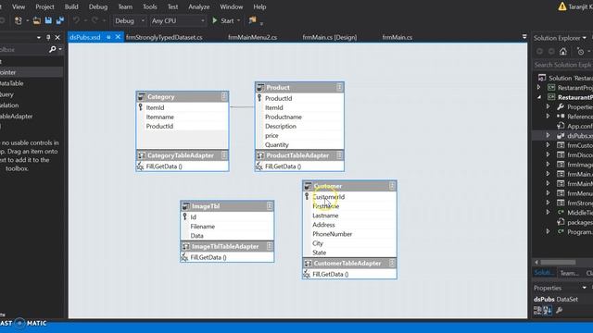Expand the Properties tree node arrow
The image size is (593, 333).
548,107
